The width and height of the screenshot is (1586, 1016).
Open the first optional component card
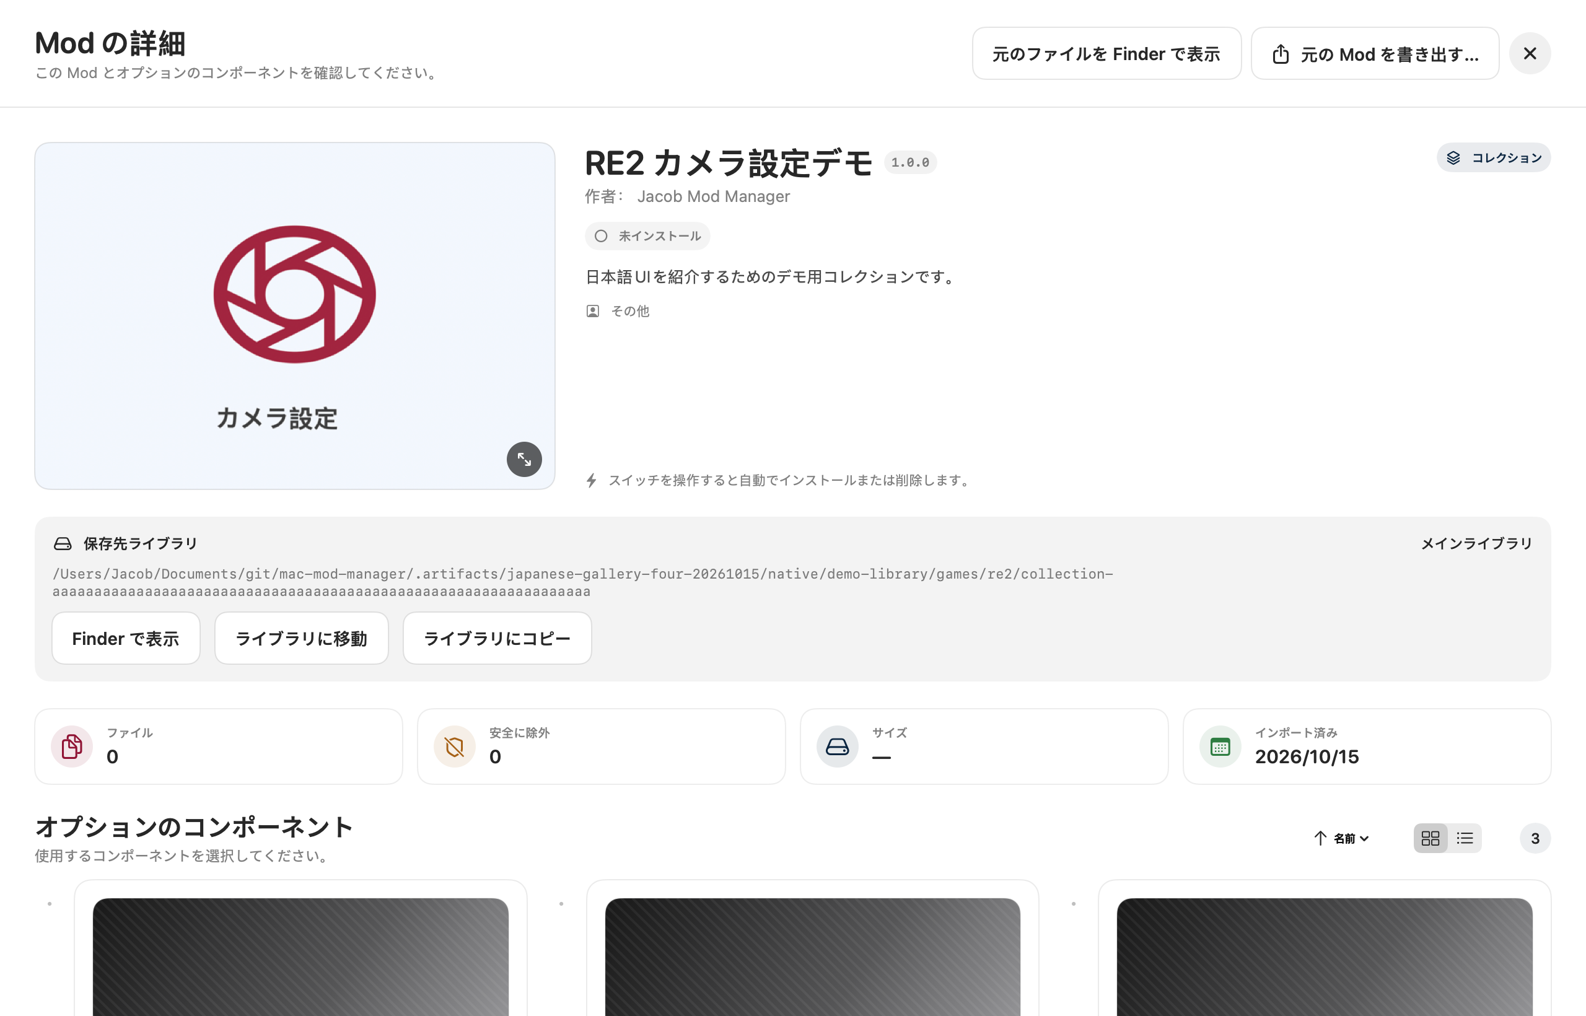pyautogui.click(x=301, y=948)
